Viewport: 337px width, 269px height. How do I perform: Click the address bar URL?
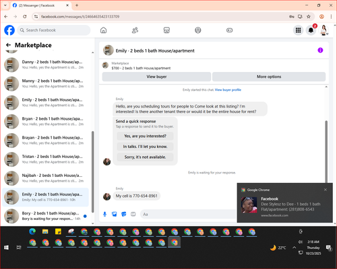(x=80, y=17)
